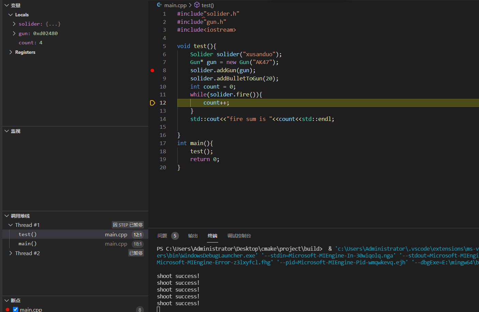Select the count: 4 variable

click(30, 43)
